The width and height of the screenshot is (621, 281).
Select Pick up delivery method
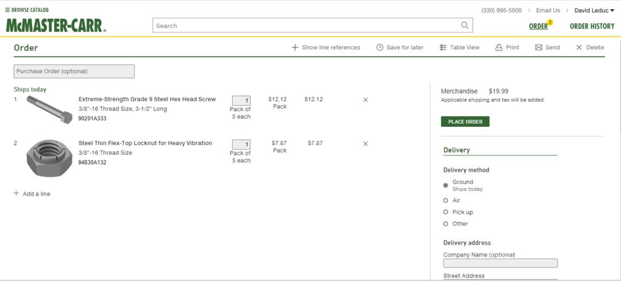point(446,212)
